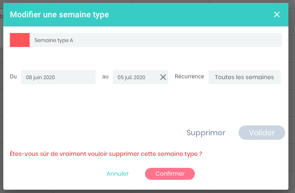Image resolution: width=295 pixels, height=193 pixels.
Task: Click the Récurrence label
Action: tap(189, 77)
